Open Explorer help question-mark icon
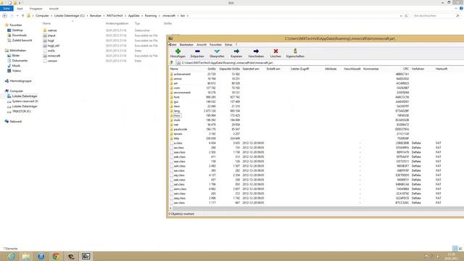The height and width of the screenshot is (261, 464). [x=461, y=9]
